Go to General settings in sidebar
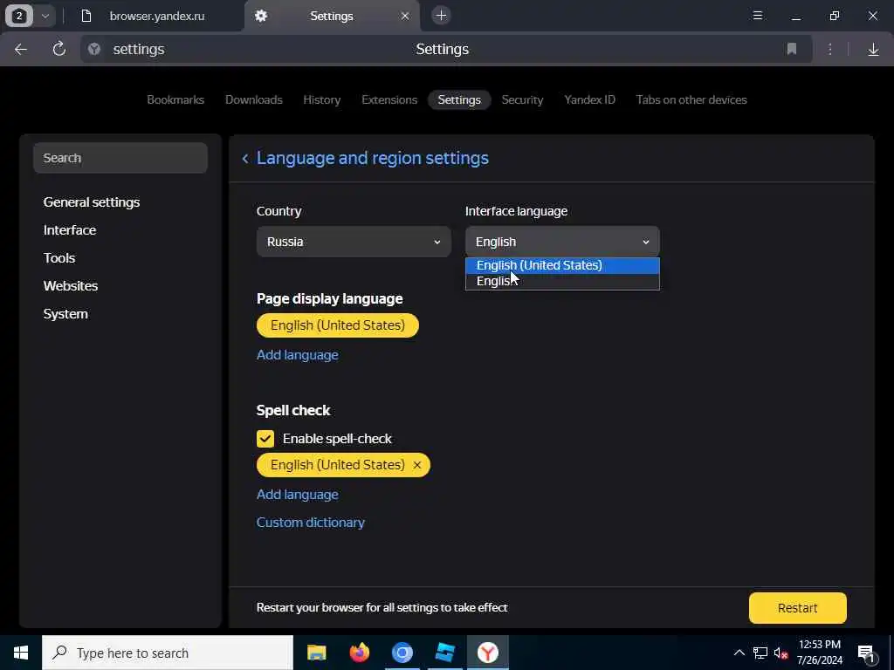 pyautogui.click(x=91, y=202)
